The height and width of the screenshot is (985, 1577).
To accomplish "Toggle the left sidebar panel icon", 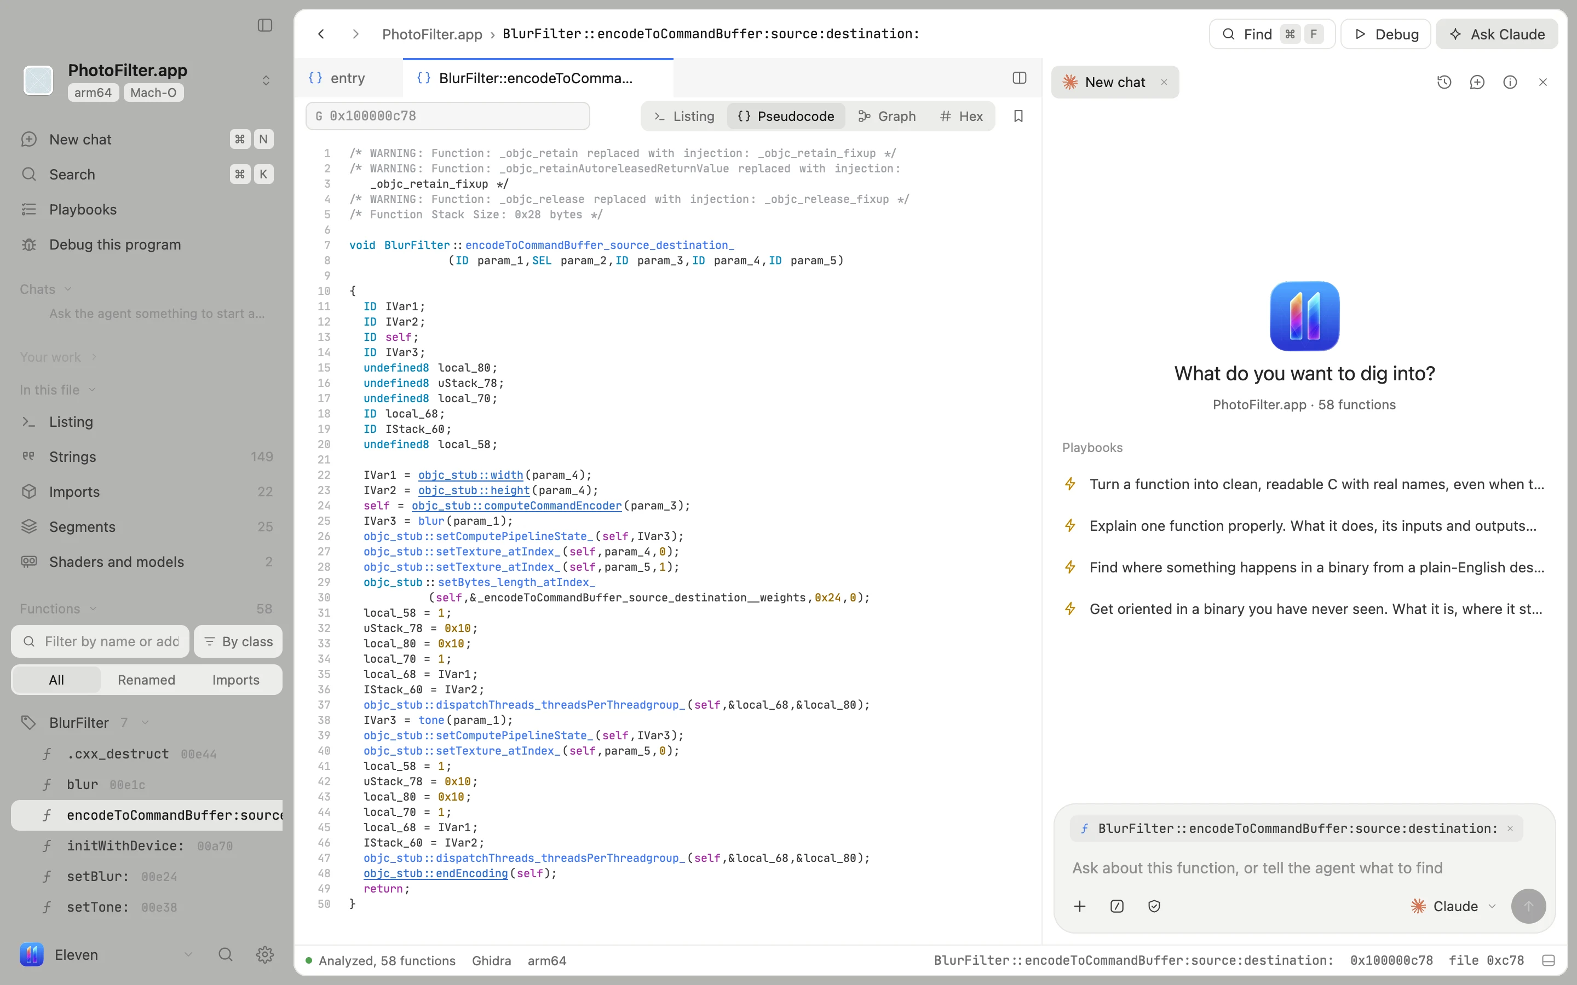I will tap(264, 25).
